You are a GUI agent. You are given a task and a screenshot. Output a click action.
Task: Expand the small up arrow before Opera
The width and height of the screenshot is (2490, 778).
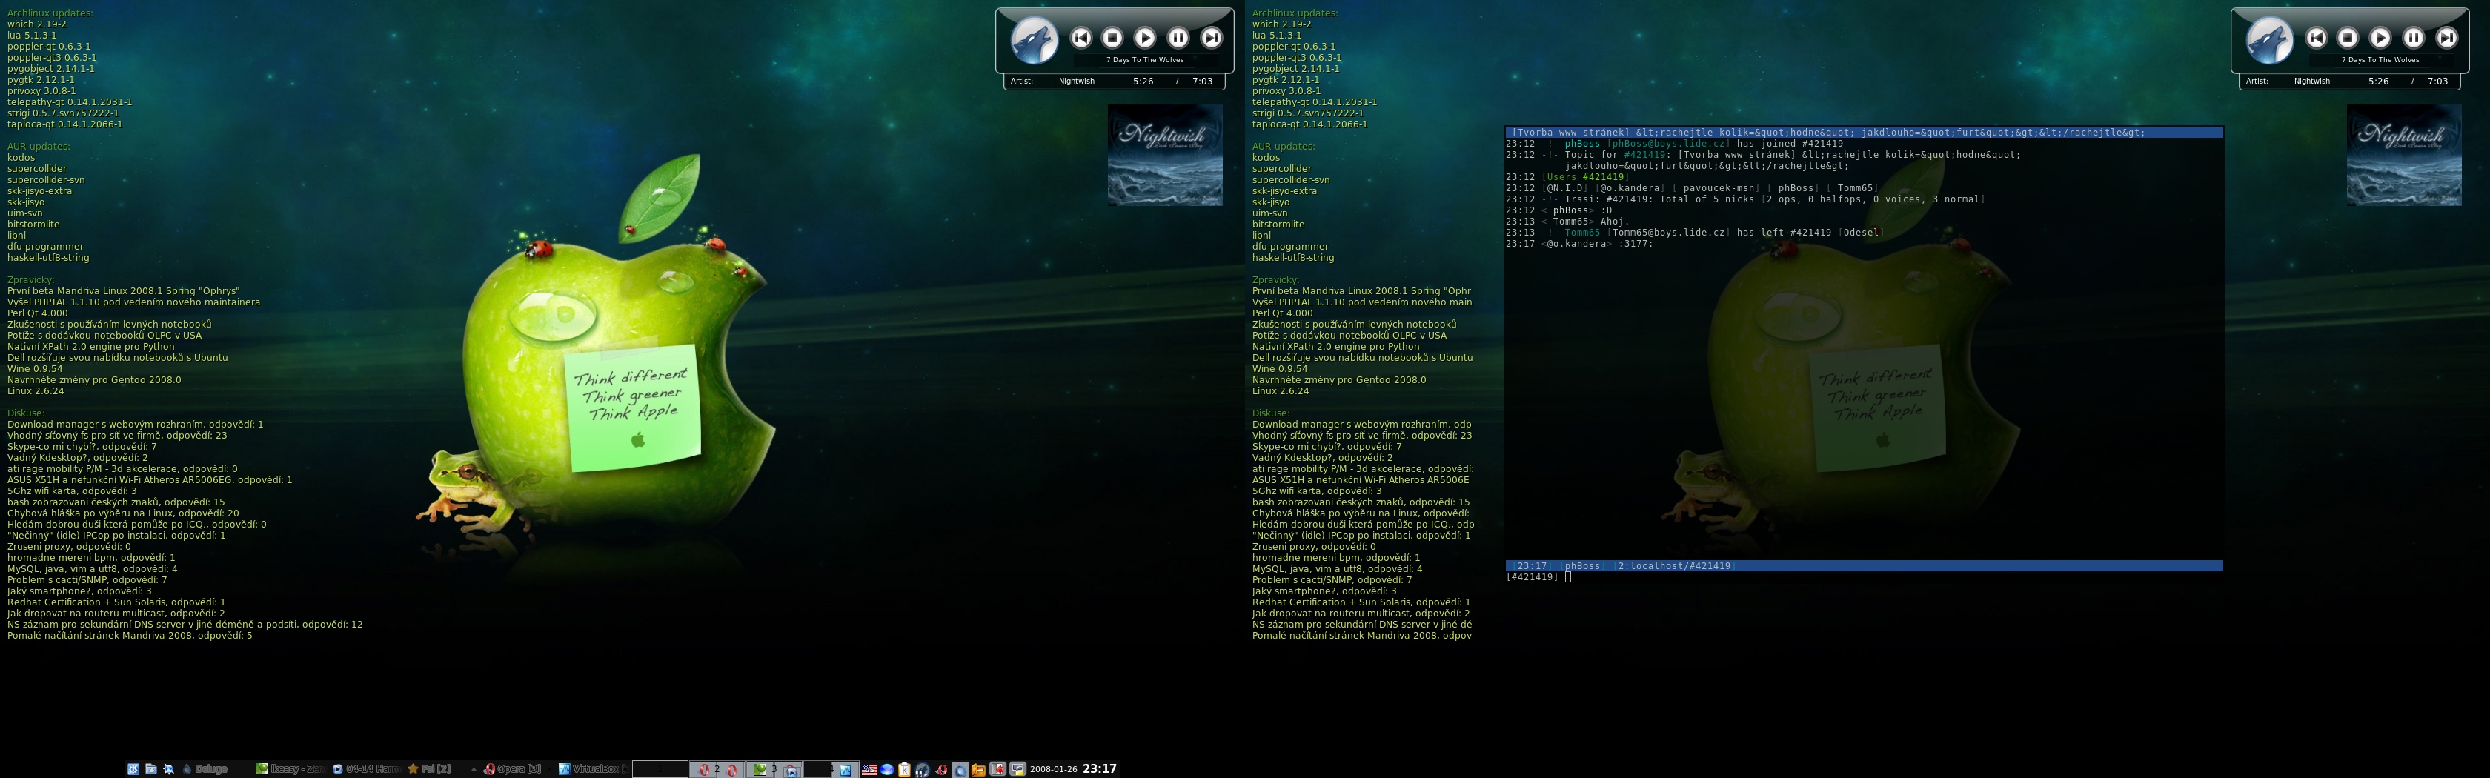[474, 771]
